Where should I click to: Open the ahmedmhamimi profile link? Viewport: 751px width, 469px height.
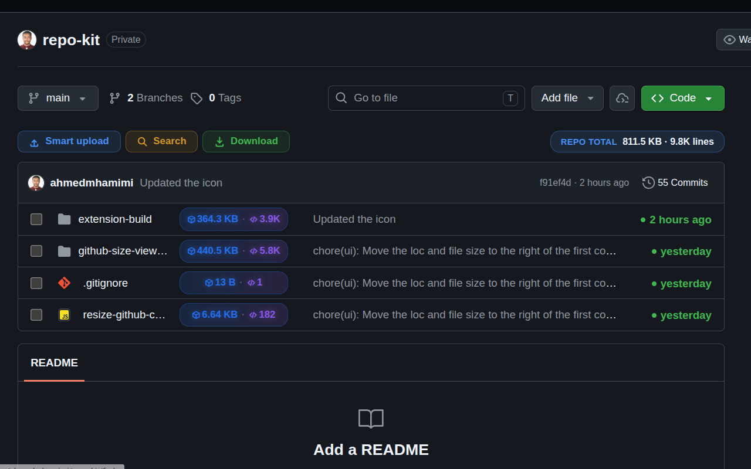point(92,183)
